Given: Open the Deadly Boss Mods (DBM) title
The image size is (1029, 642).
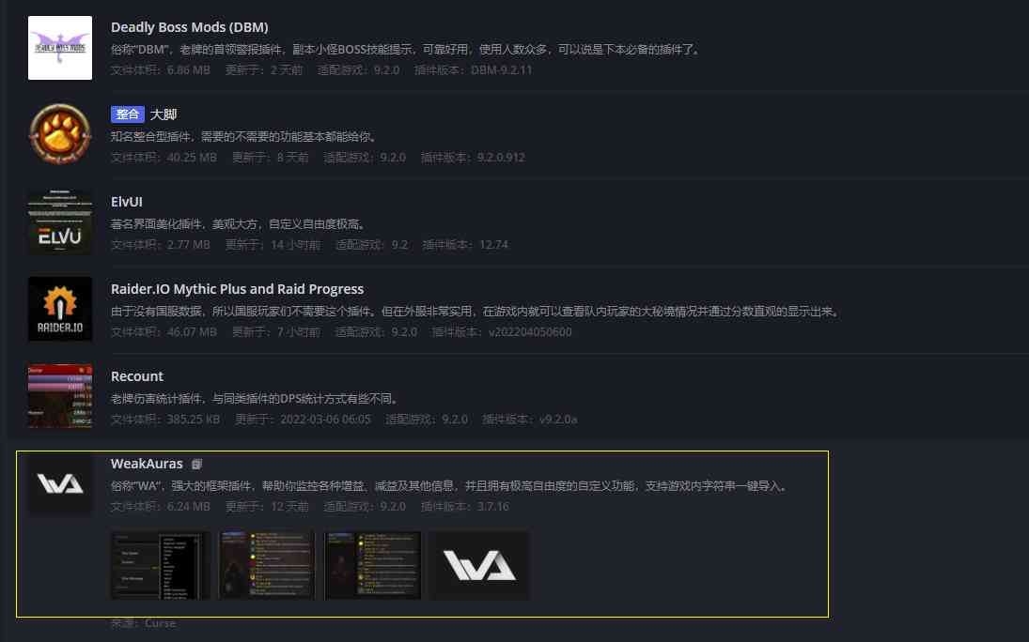Looking at the screenshot, I should click(x=190, y=27).
